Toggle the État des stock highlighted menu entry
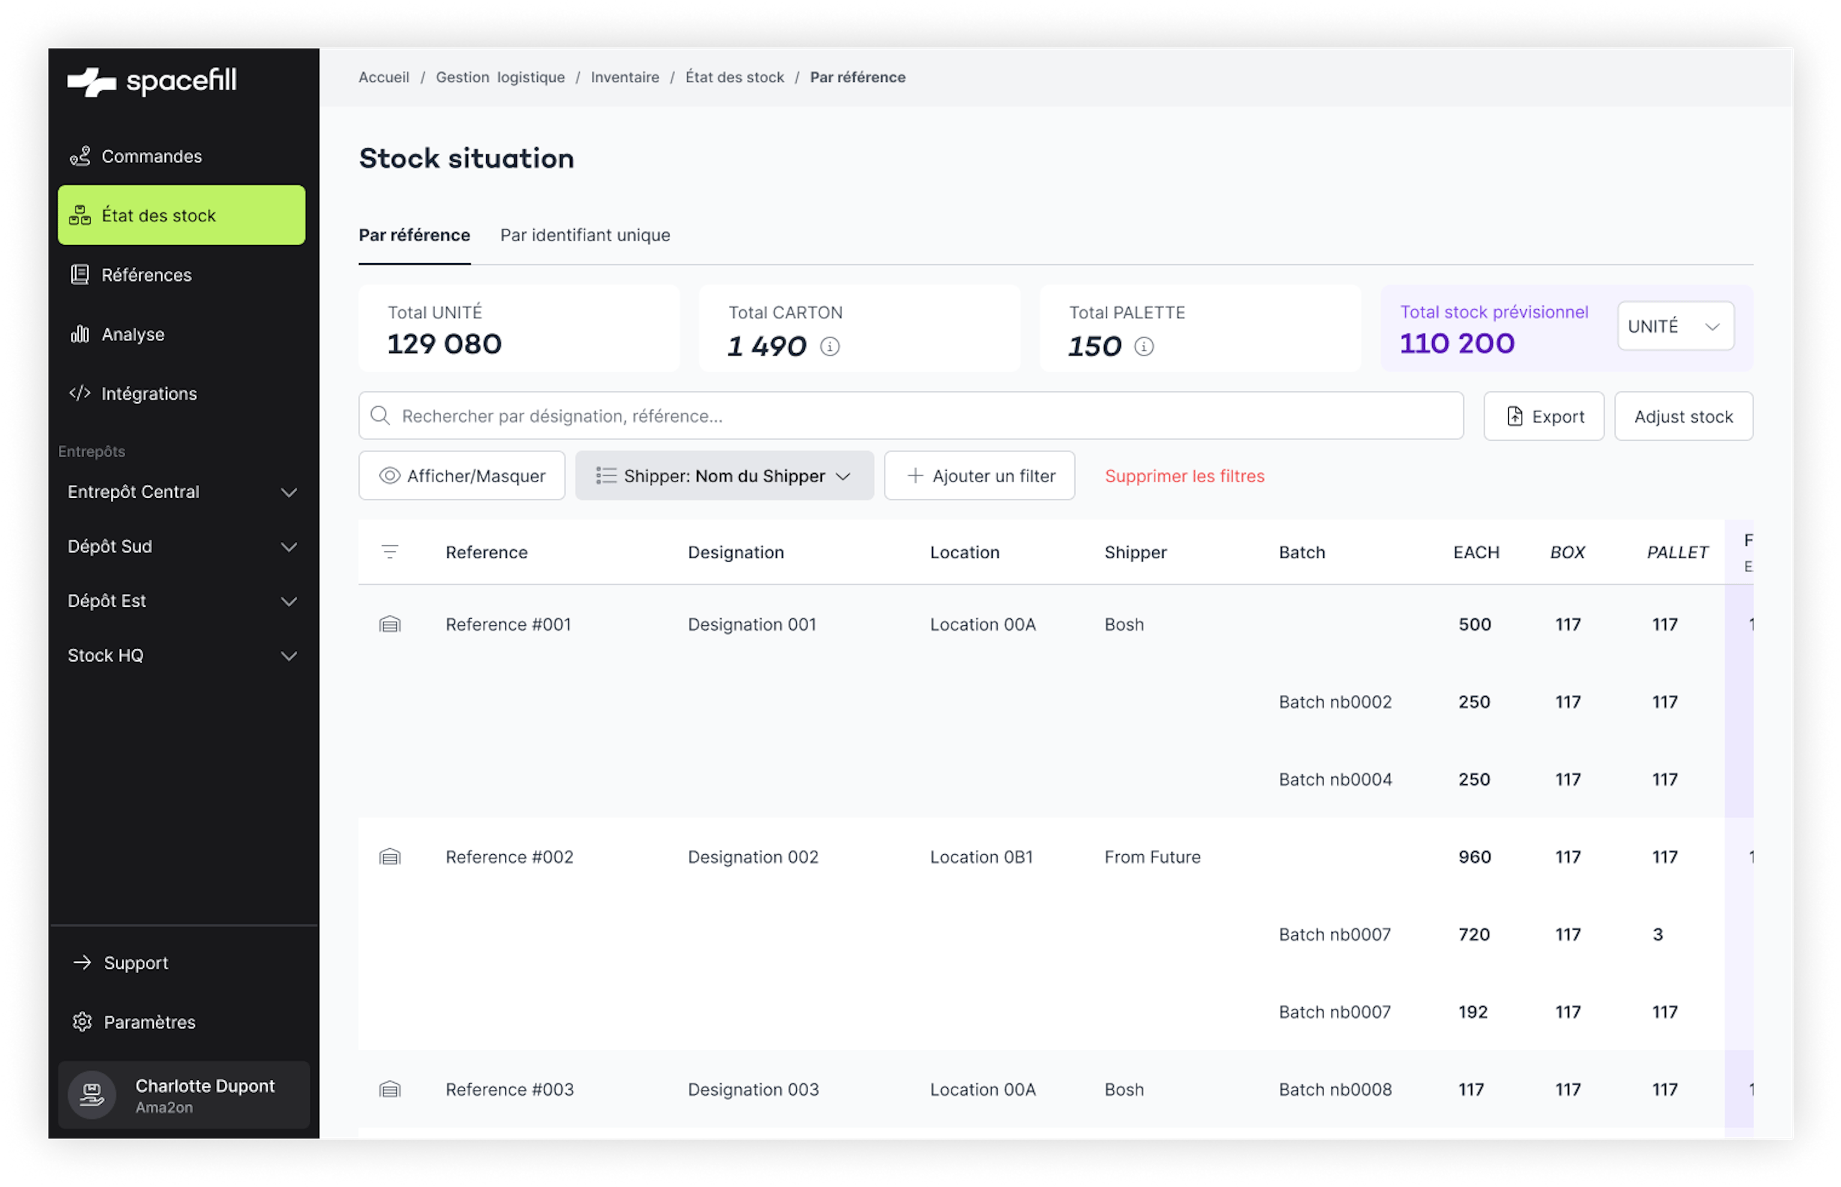Viewport: 1841px width, 1187px height. [x=159, y=215]
